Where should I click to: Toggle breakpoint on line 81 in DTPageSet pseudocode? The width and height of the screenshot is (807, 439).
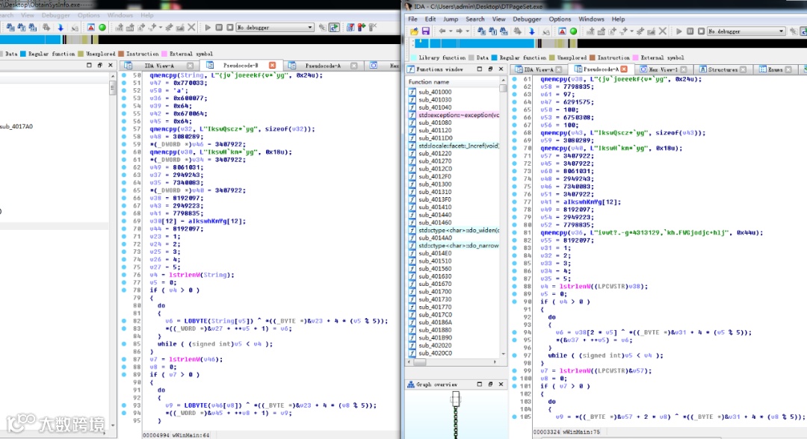[x=515, y=232]
